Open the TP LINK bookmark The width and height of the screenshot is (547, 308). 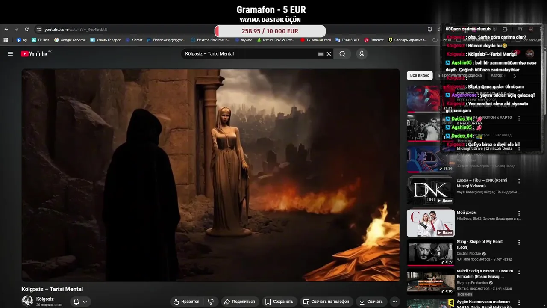41,40
